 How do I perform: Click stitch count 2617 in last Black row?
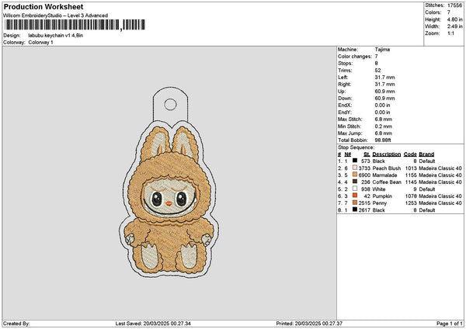pyautogui.click(x=364, y=210)
